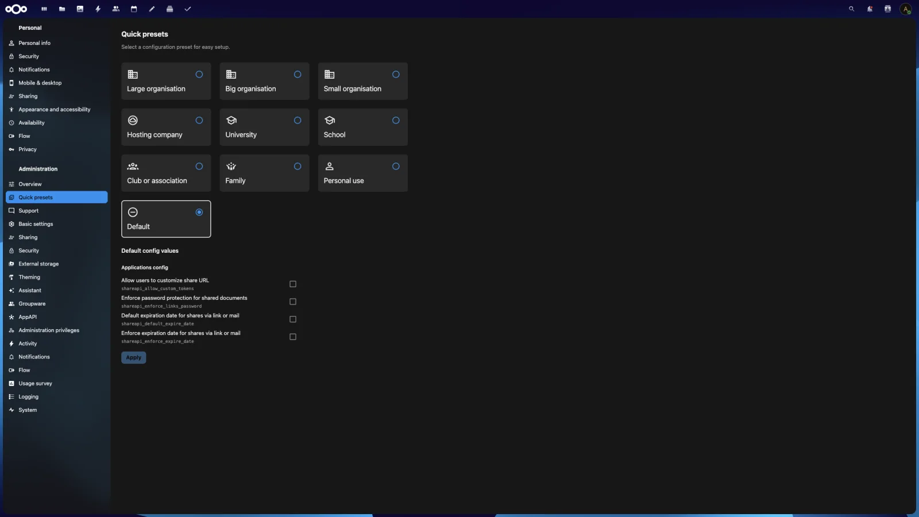Screen dimensions: 919x517
Task: Select the Club or association preset
Action: 166,173
